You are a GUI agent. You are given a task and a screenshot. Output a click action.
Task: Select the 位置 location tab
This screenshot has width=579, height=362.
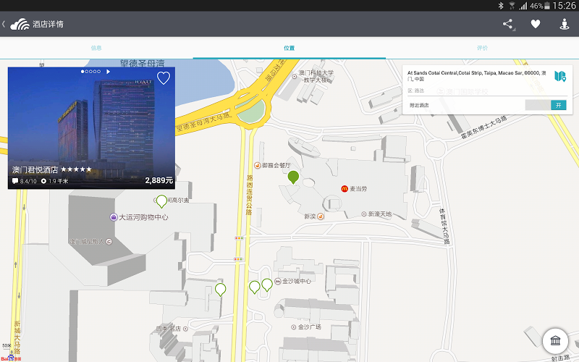(289, 48)
